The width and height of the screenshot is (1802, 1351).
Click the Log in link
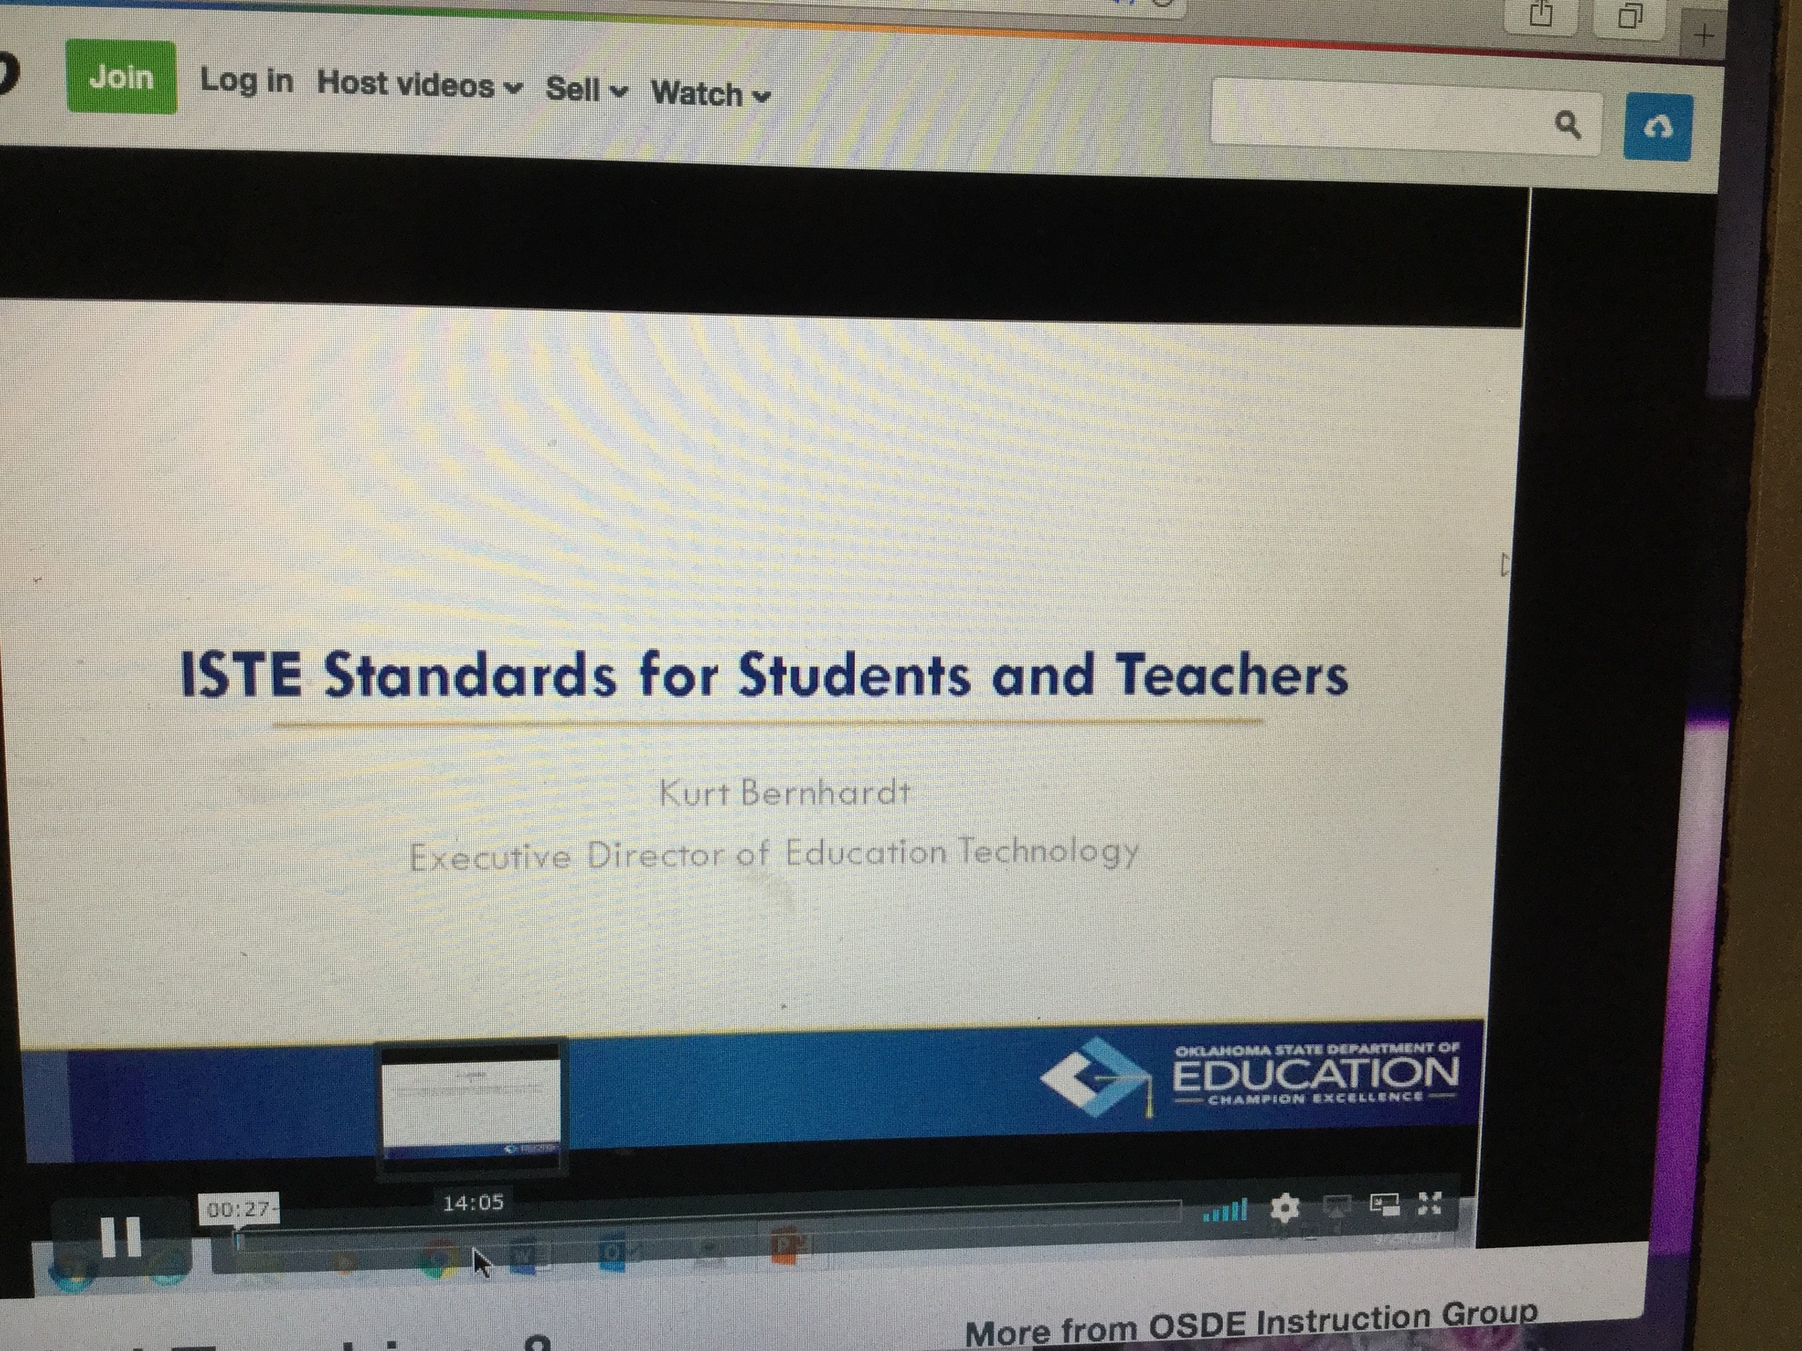246,81
